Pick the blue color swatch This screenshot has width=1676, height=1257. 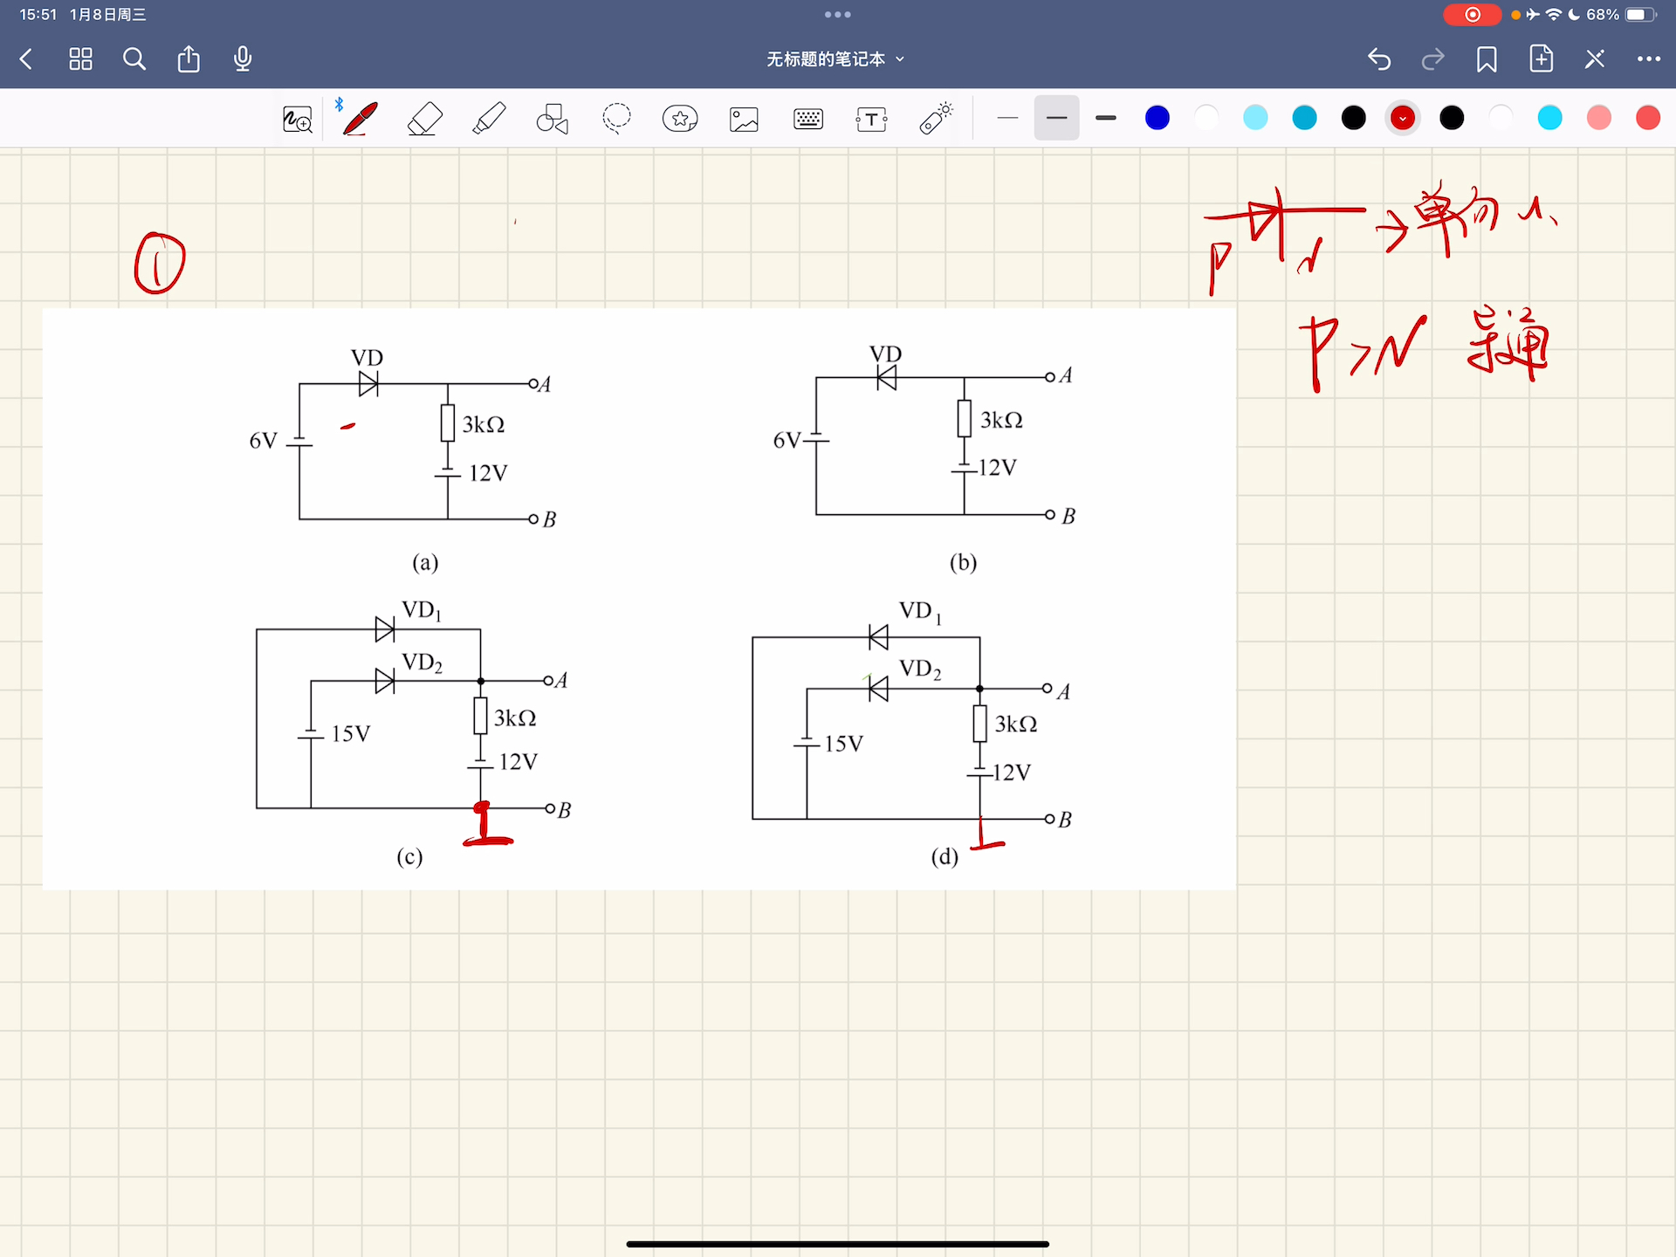point(1157,118)
